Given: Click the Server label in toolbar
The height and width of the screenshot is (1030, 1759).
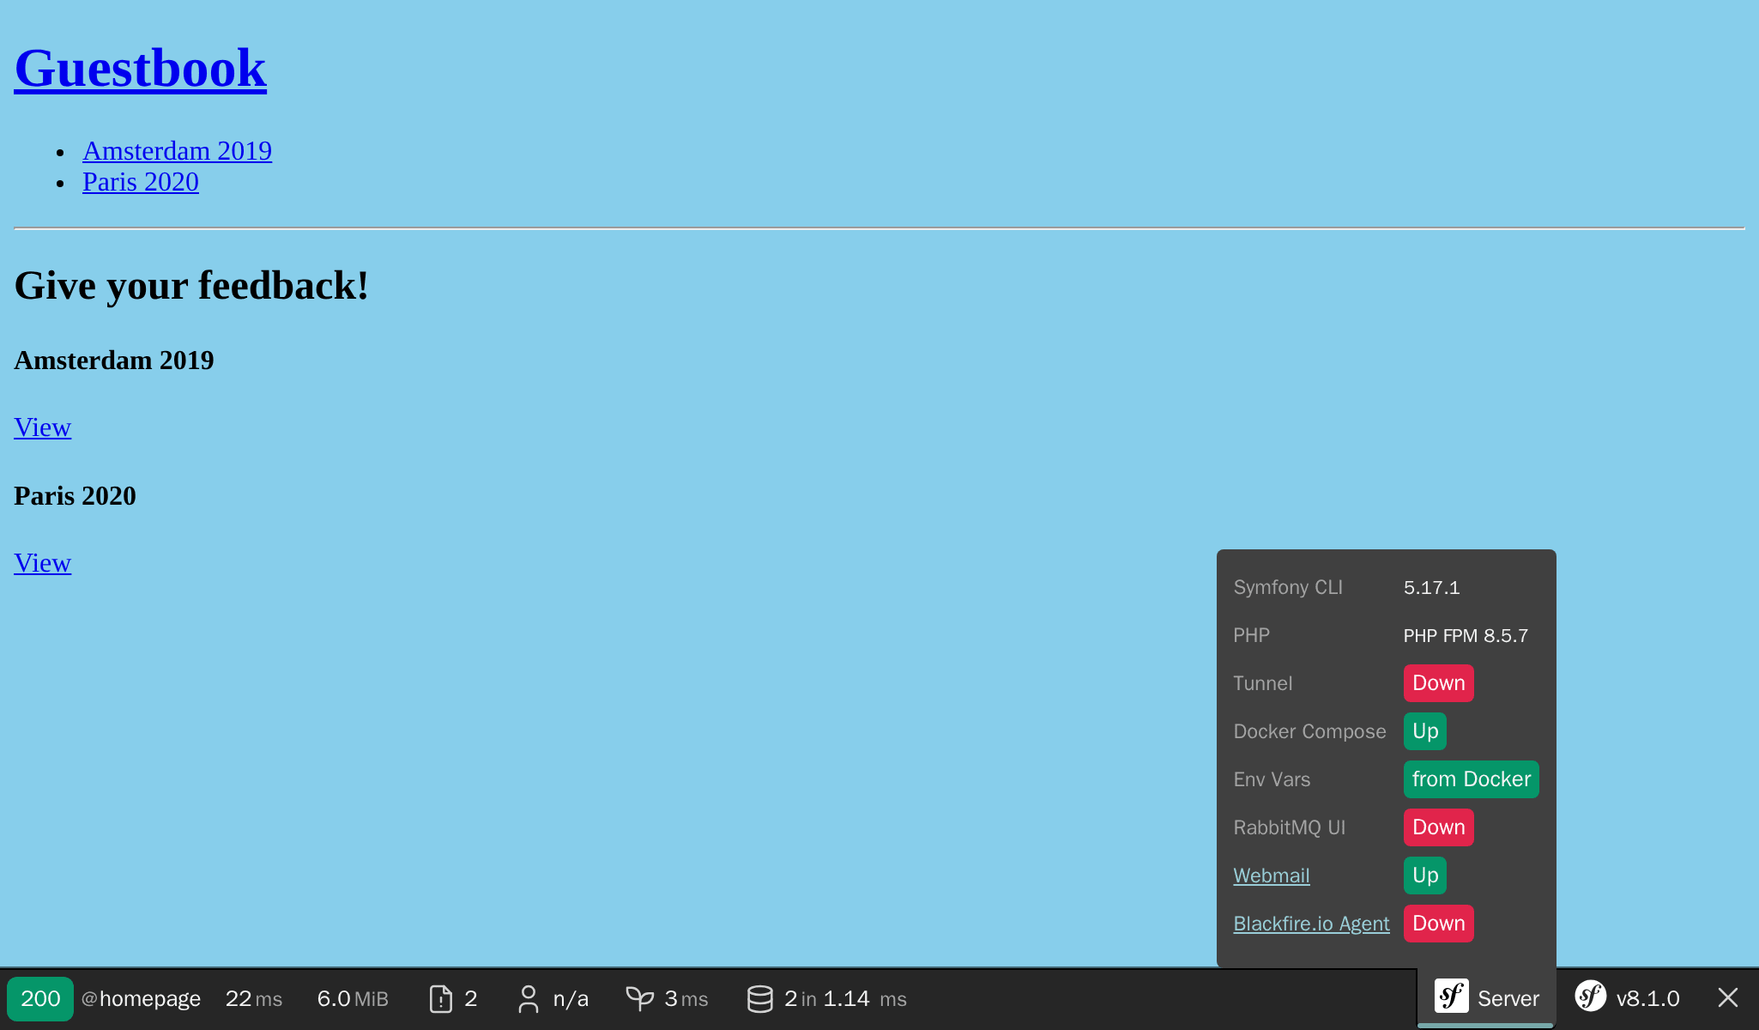Looking at the screenshot, I should click(1508, 999).
